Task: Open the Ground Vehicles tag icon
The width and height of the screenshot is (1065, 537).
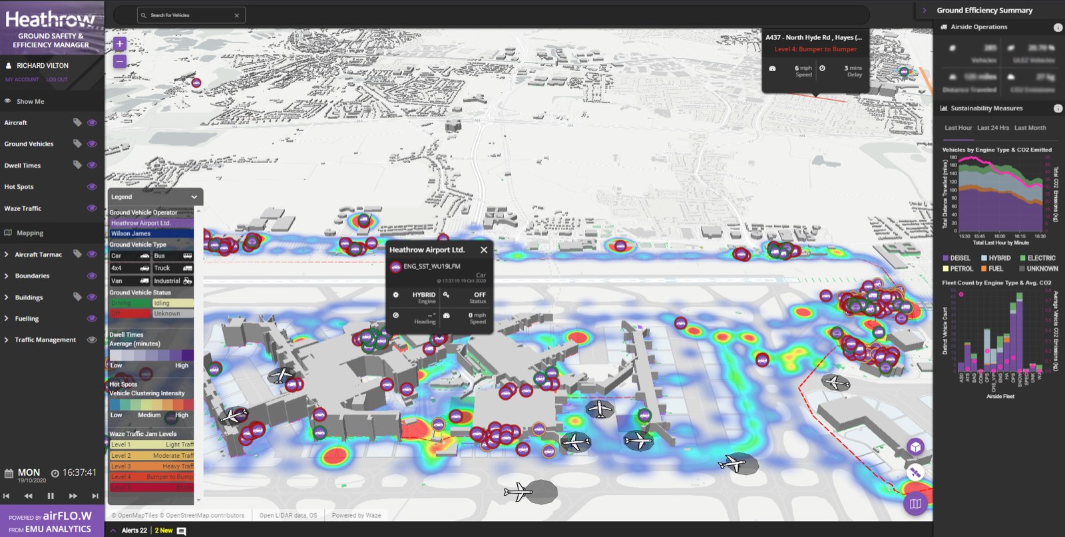Action: [x=77, y=144]
